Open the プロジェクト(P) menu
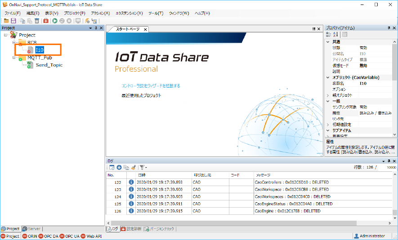The height and width of the screenshot is (240, 398). 74,13
